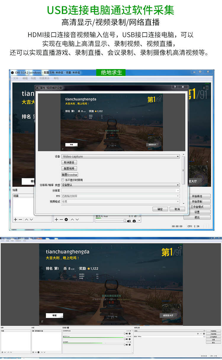Open 视频格式 dropdown showing 任意

120,201
